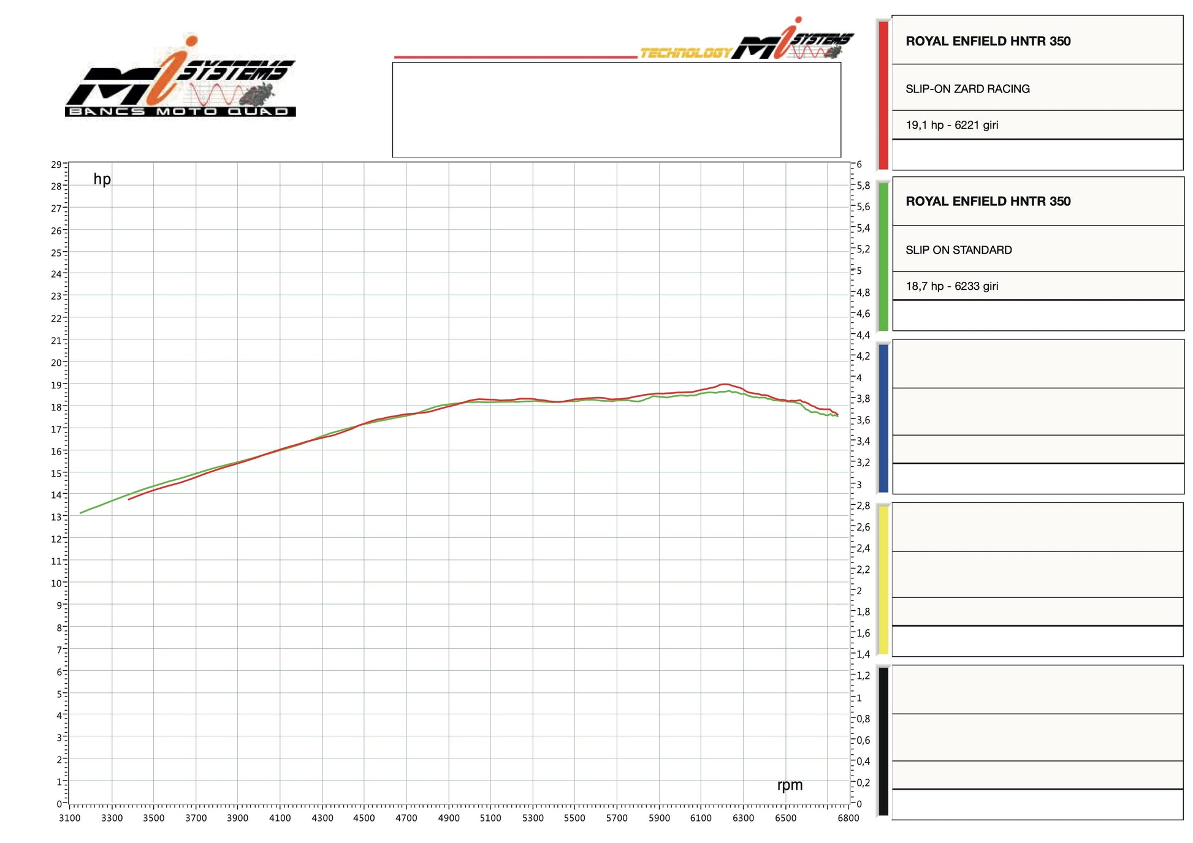Click the rpm axis label
1193x843 pixels.
[x=789, y=785]
